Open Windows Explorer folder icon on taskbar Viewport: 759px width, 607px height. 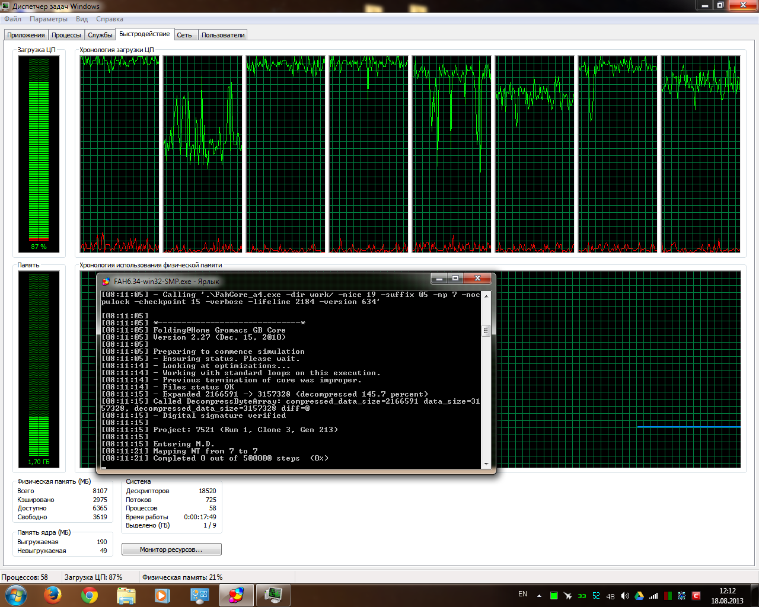tap(126, 595)
